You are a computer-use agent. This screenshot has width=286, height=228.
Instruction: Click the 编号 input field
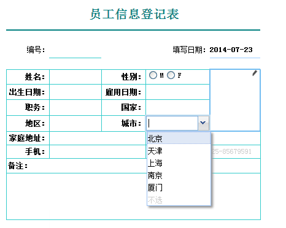tap(75, 50)
